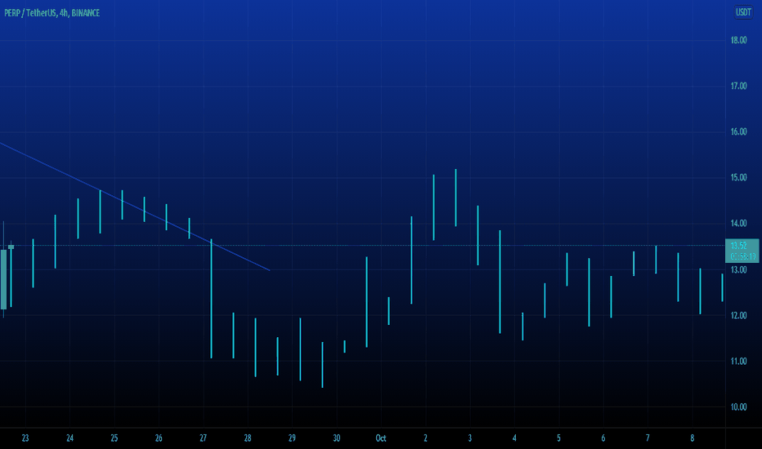
Task: Click the 18.00 price axis label
Action: click(x=738, y=40)
